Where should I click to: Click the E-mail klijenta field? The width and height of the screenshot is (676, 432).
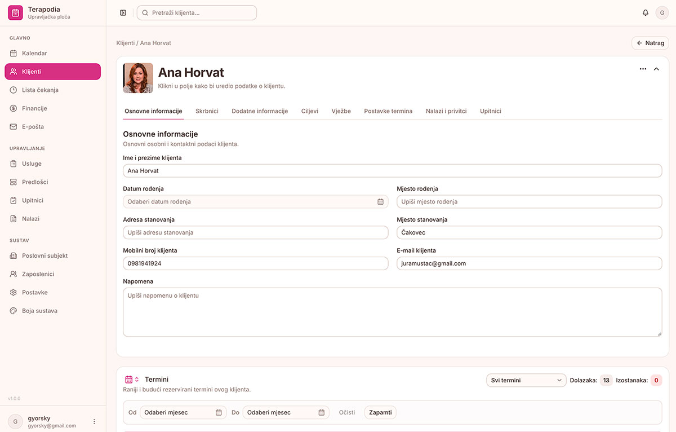click(530, 263)
